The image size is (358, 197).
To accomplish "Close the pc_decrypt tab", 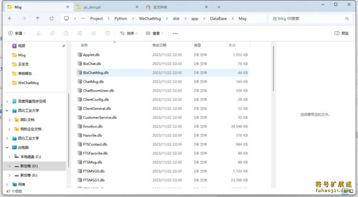I will (137, 7).
